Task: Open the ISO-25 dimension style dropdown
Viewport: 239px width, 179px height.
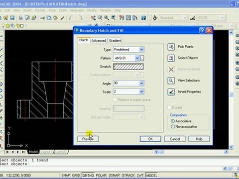Action: (x=222, y=18)
